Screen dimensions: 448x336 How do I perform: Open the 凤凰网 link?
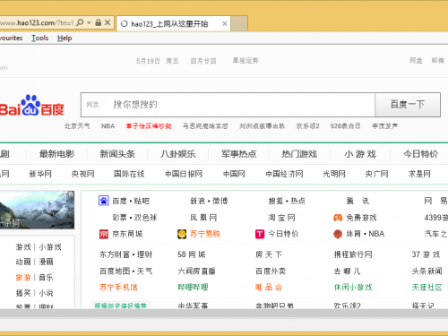click(x=203, y=218)
